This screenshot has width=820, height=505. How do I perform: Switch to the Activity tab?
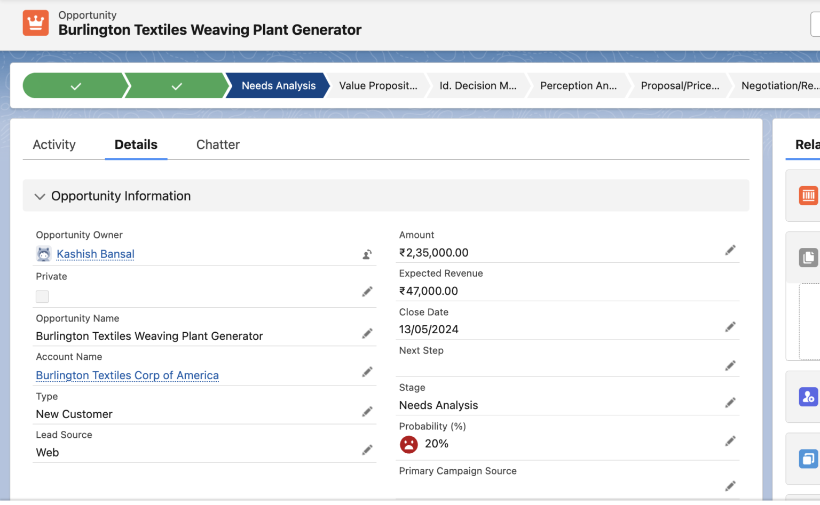[x=54, y=145]
